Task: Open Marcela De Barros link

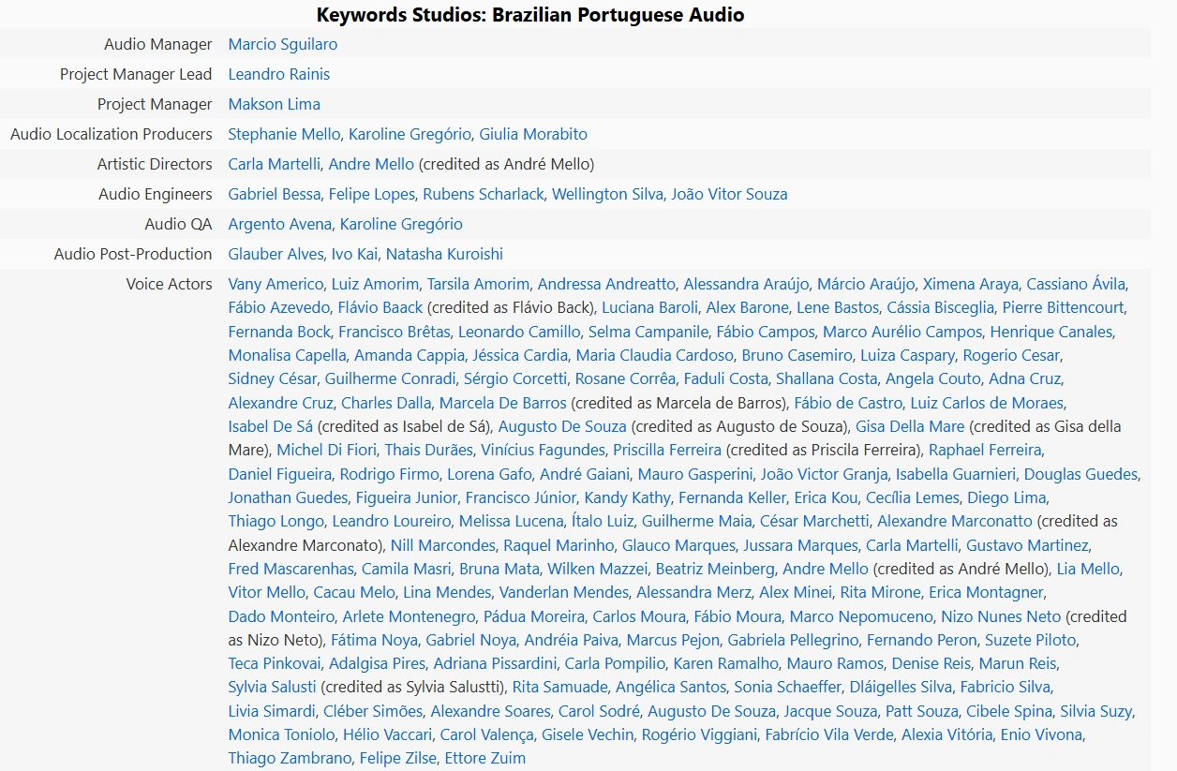Action: (503, 403)
